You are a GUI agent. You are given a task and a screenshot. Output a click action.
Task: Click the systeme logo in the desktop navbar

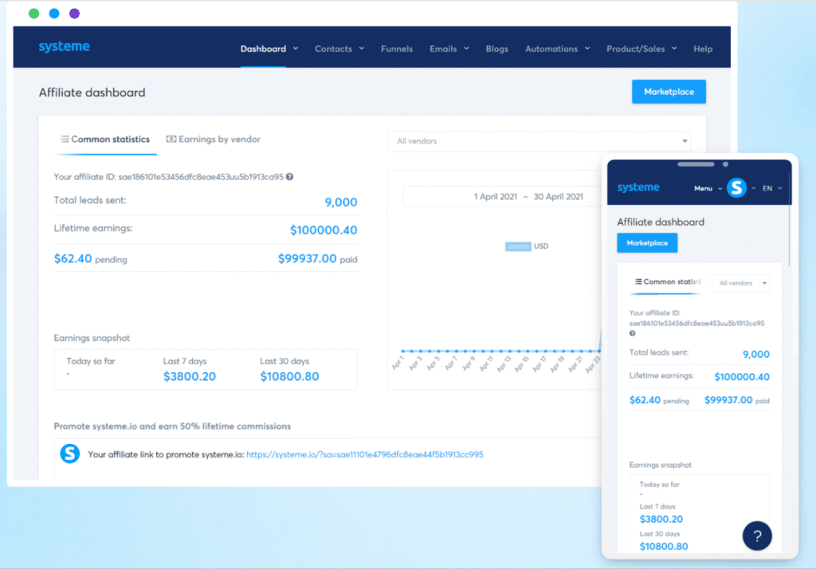(x=64, y=47)
